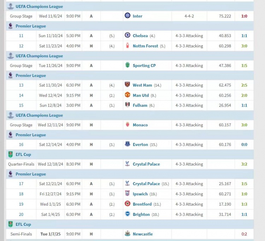Open the West Ham team link

142,85
